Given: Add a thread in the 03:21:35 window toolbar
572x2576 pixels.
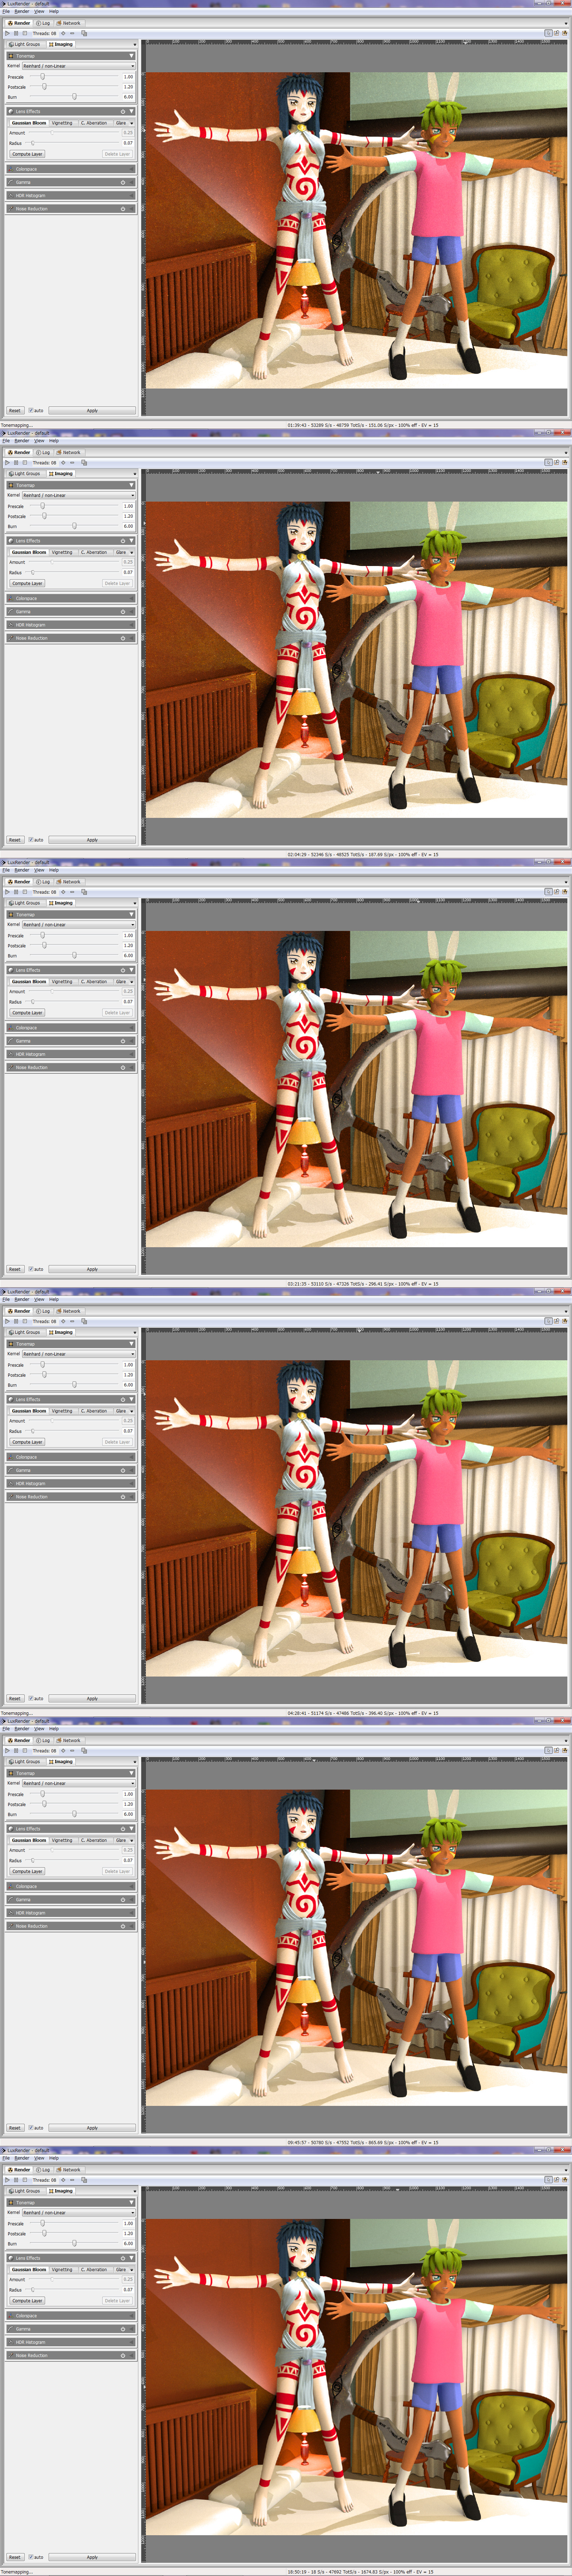Looking at the screenshot, I should tap(63, 892).
